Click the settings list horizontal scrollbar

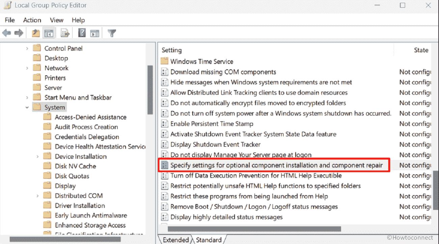click(254, 229)
